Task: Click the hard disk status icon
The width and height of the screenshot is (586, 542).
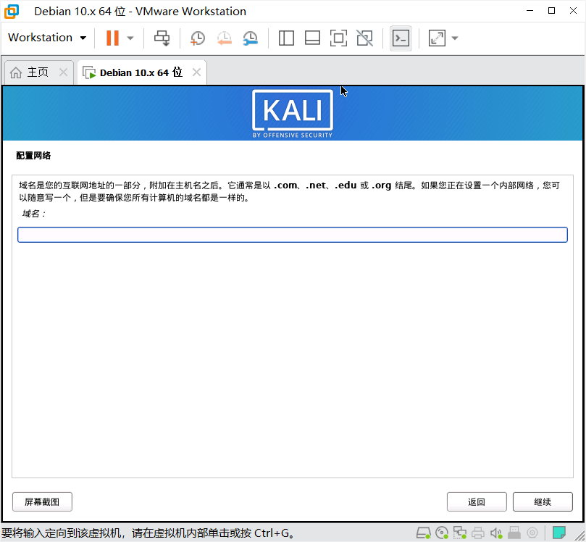Action: click(424, 533)
